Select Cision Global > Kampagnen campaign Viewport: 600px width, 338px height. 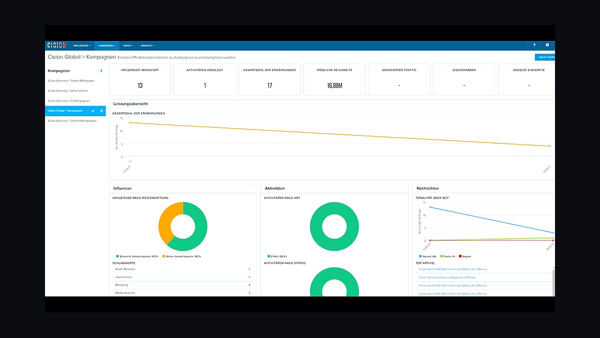click(x=66, y=111)
